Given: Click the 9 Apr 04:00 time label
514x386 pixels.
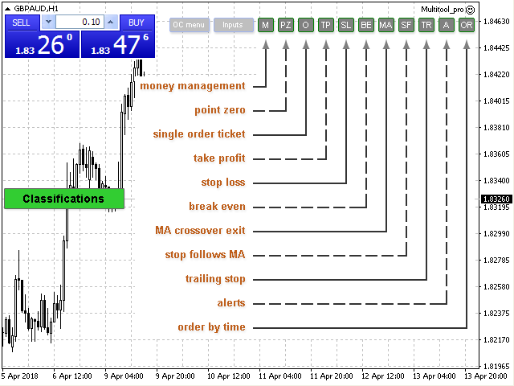Looking at the screenshot, I should coord(124,376).
